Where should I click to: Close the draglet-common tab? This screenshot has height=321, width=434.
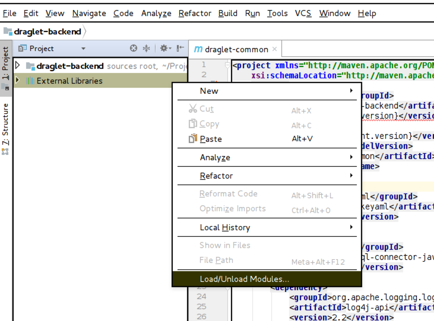(x=275, y=49)
